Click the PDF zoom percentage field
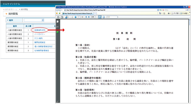Viewport: 191px width, 106px height. tap(93, 17)
